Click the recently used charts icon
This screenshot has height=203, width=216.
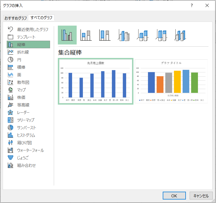click(x=10, y=29)
